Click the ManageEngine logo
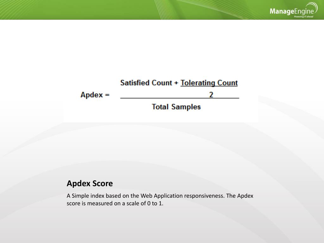 pyautogui.click(x=294, y=10)
